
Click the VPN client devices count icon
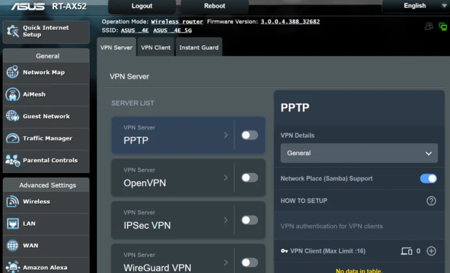pyautogui.click(x=406, y=252)
